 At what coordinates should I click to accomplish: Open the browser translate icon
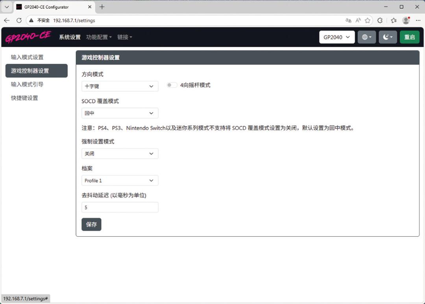pyautogui.click(x=349, y=20)
